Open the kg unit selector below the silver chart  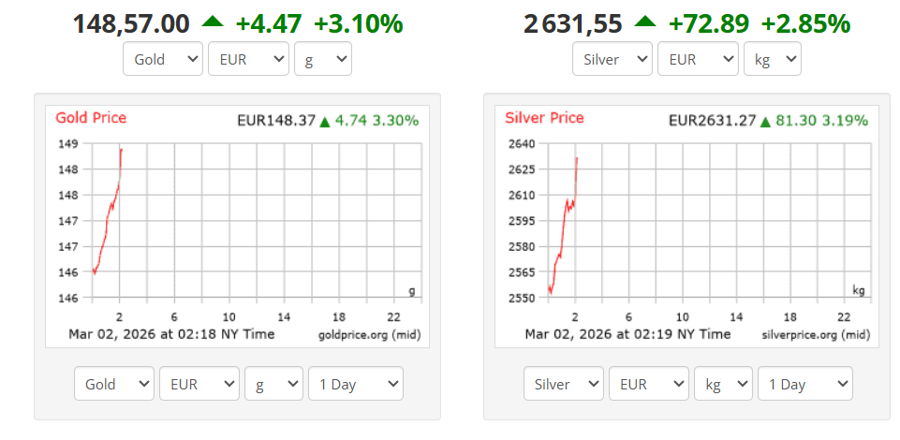coord(723,385)
